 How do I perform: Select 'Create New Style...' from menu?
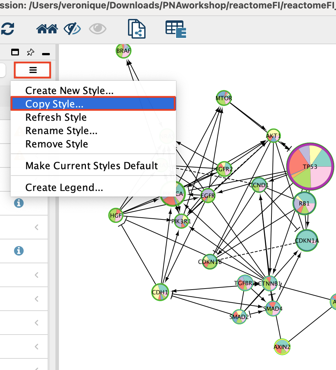(x=69, y=91)
